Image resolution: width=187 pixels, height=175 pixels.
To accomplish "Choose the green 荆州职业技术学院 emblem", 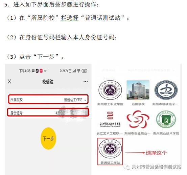I will click(166, 119).
